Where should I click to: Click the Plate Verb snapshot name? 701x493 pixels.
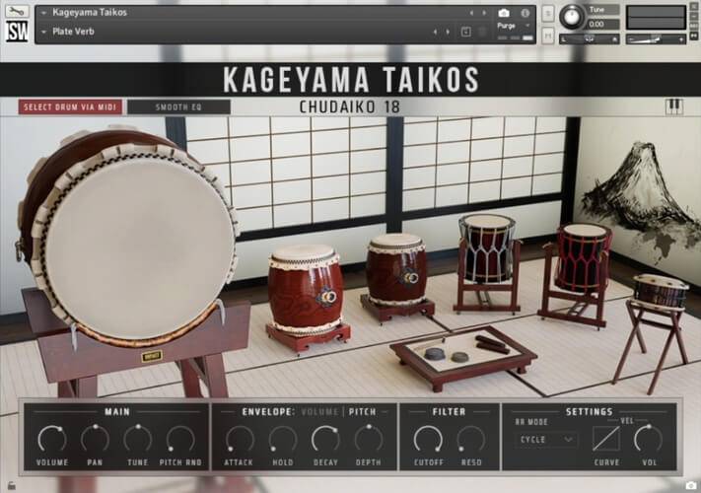tap(73, 32)
